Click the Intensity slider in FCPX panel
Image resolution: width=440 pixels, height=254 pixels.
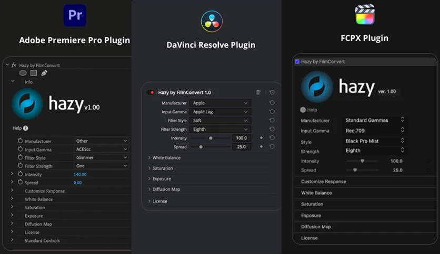tap(363, 161)
